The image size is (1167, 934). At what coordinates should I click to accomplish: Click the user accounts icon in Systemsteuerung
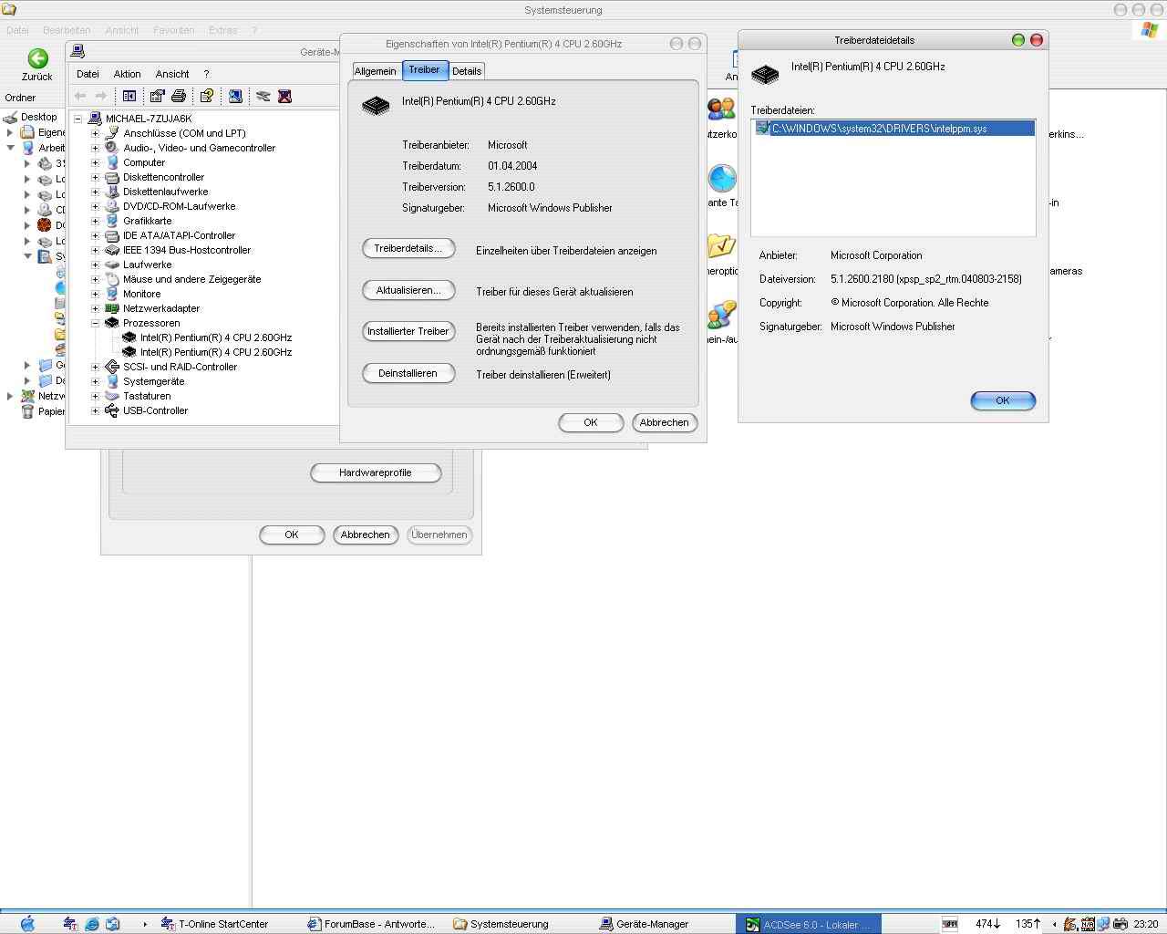pos(721,109)
